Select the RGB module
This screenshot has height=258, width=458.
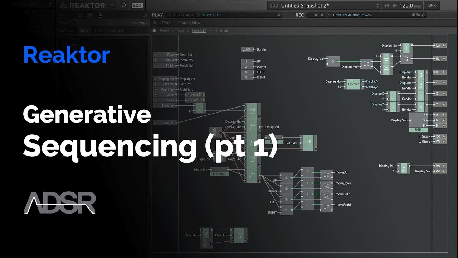(418, 123)
